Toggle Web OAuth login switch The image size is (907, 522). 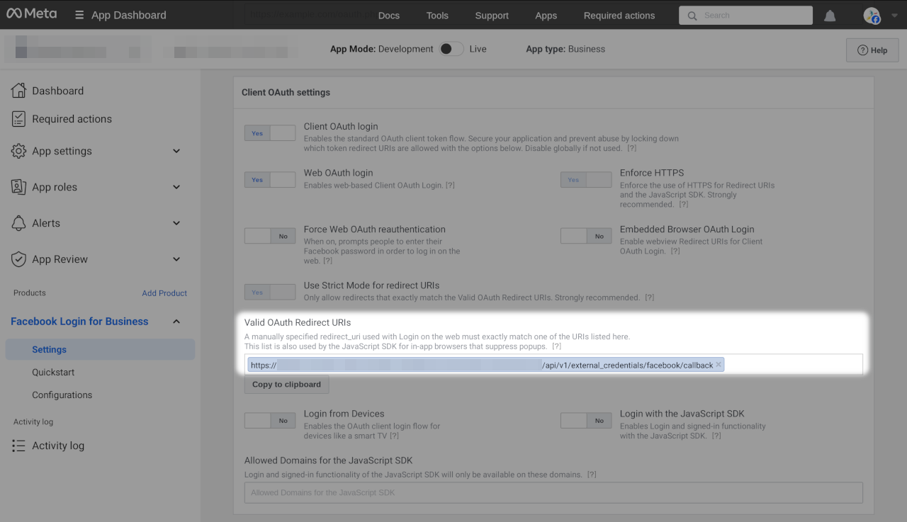coord(270,180)
